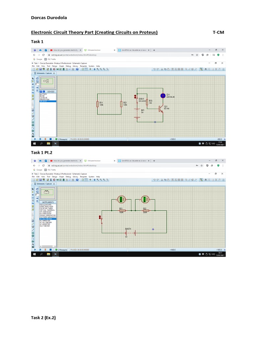Stop the simulation in Task 1 window

(x=51, y=139)
